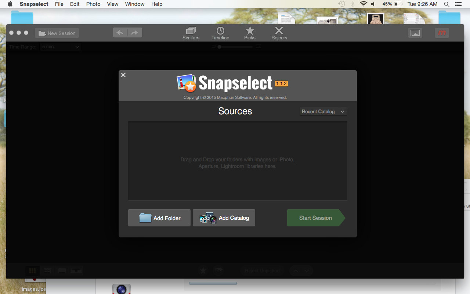This screenshot has width=470, height=294.
Task: Toggle the histogram panel icon
Action: (x=415, y=33)
